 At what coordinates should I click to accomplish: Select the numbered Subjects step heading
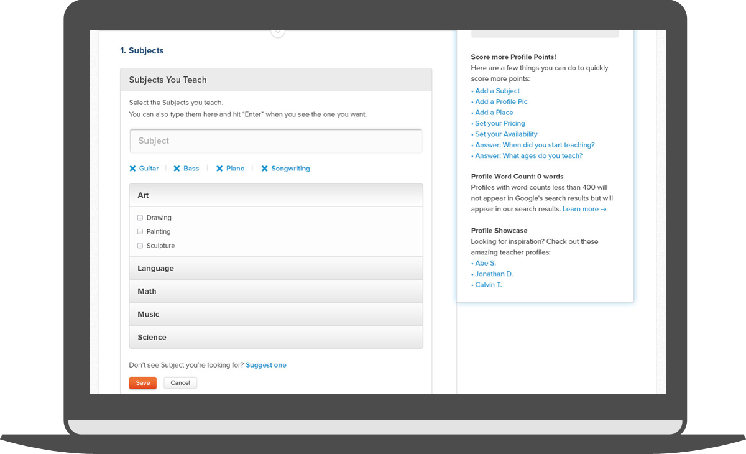coord(142,50)
